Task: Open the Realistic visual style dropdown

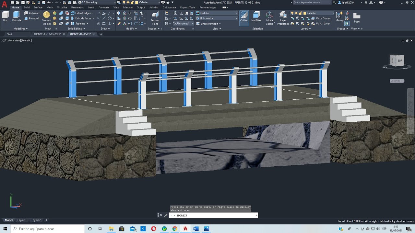Action: [x=217, y=13]
